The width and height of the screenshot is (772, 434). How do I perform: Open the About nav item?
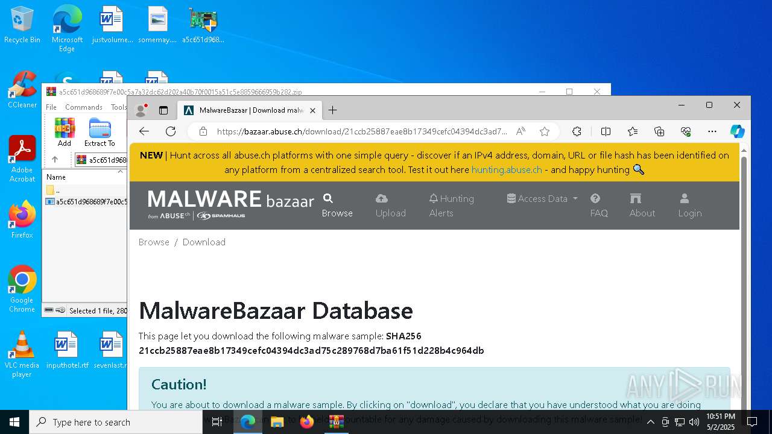point(642,206)
